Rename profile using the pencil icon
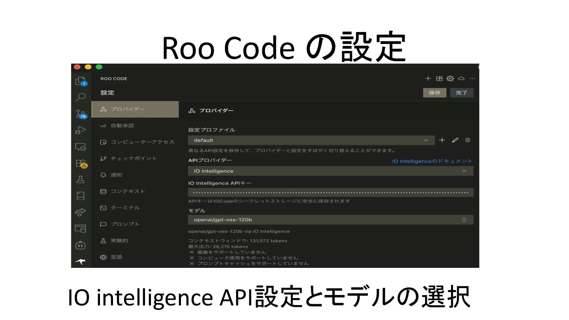The height and width of the screenshot is (320, 569). point(455,140)
